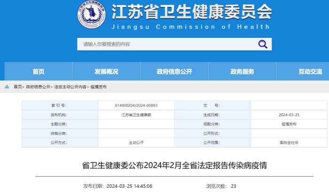Open the 互动交流 navigation tab
This screenshot has width=329, height=193.
[x=303, y=71]
